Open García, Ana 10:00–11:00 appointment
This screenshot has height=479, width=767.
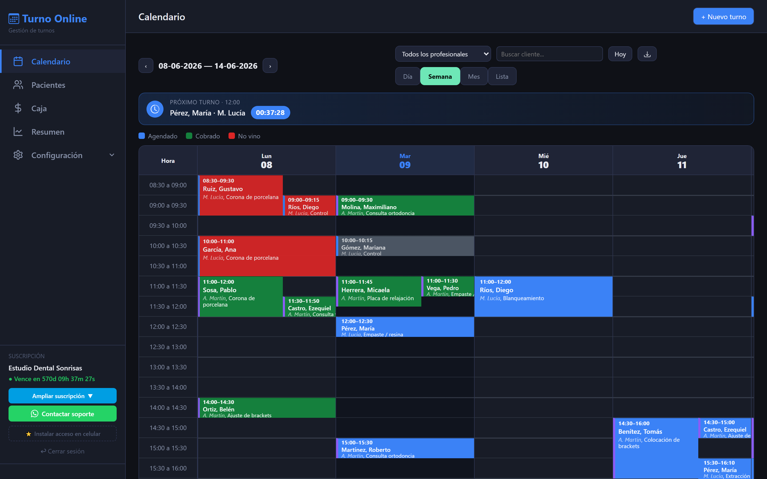(x=267, y=256)
